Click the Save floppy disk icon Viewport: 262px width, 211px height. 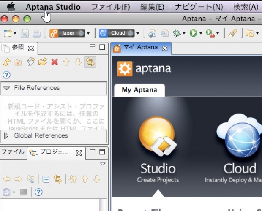[25, 33]
